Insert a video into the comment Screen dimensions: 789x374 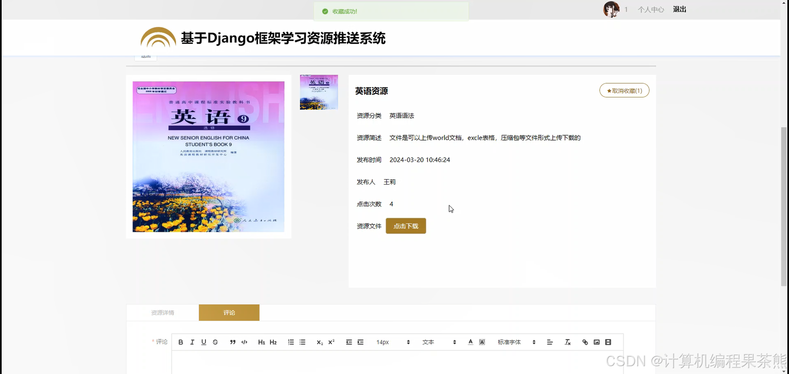coord(608,342)
